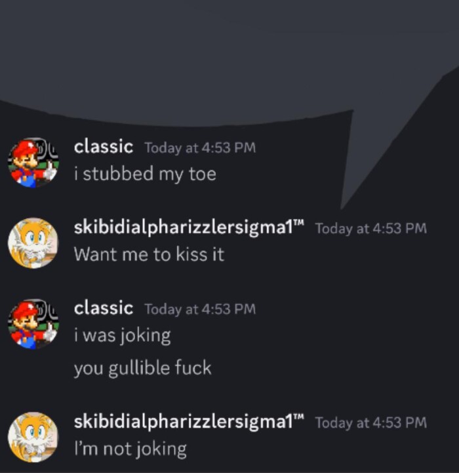This screenshot has height=473, width=459.
Task: Click timestamp above "I'm not joking"
Action: (x=371, y=423)
